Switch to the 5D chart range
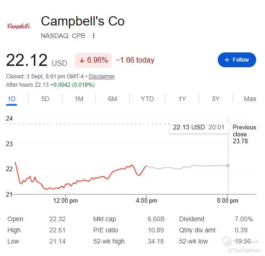Image resolution: width=265 pixels, height=256 pixels. (x=45, y=99)
